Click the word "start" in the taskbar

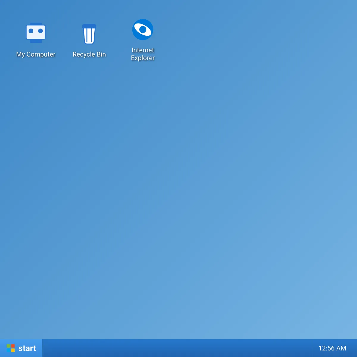click(27, 348)
